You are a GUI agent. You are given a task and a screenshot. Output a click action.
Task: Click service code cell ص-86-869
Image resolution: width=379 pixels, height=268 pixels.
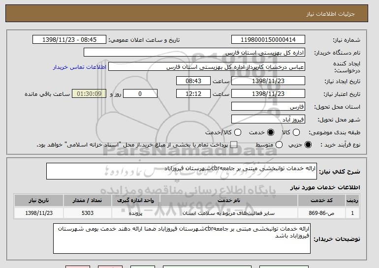321,213
